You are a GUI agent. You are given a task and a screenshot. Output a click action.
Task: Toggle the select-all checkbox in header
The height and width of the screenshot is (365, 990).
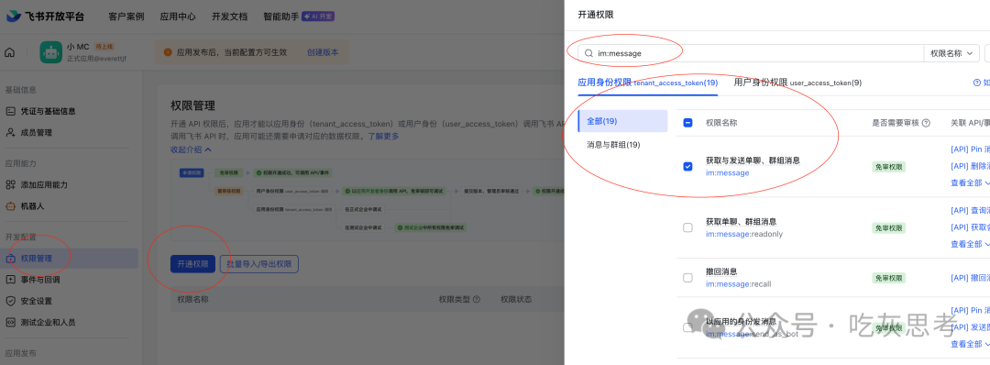pos(688,123)
